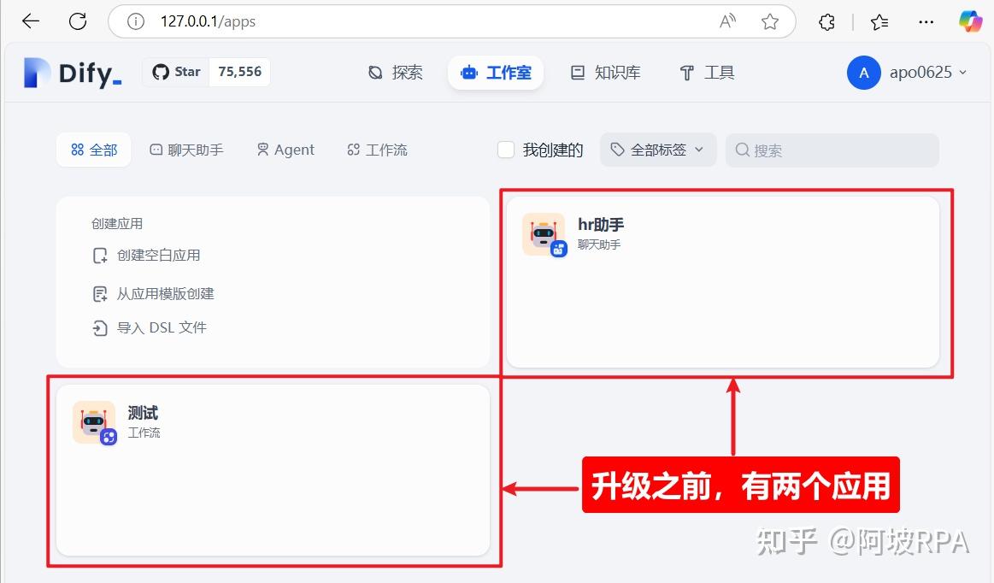Open Read Aloud icon in address bar
994x583 pixels.
(727, 21)
